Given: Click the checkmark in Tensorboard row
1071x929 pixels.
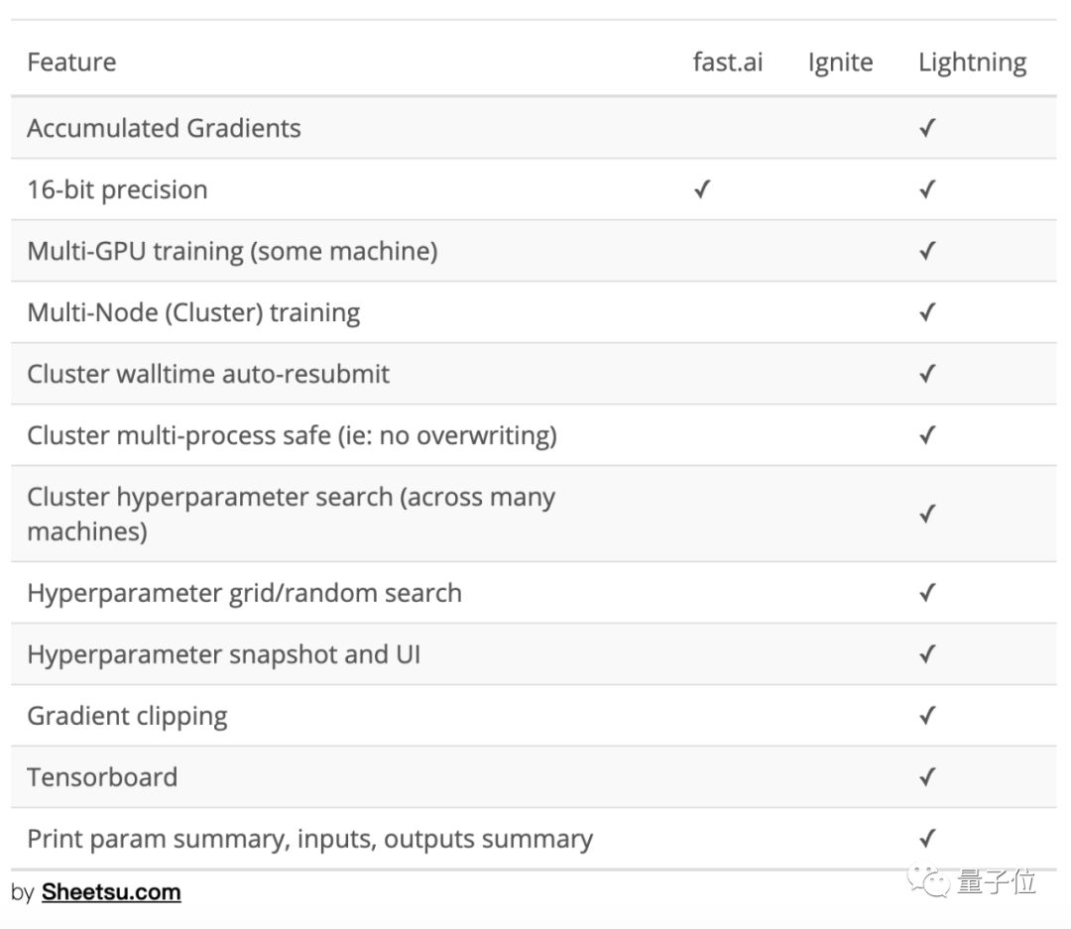Looking at the screenshot, I should click(x=927, y=776).
